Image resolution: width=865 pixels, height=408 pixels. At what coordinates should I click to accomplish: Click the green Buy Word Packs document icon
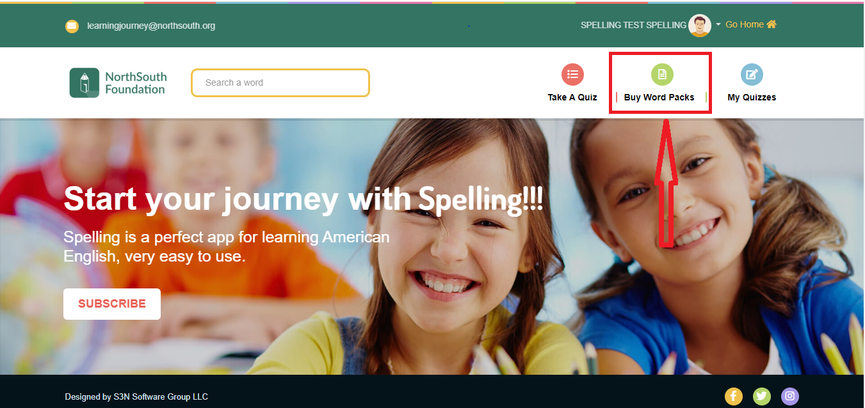pyautogui.click(x=662, y=74)
